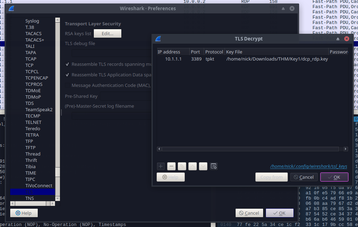Select the 3389 port cell

pos(196,59)
